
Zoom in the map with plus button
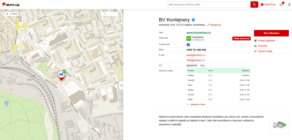tap(105, 14)
